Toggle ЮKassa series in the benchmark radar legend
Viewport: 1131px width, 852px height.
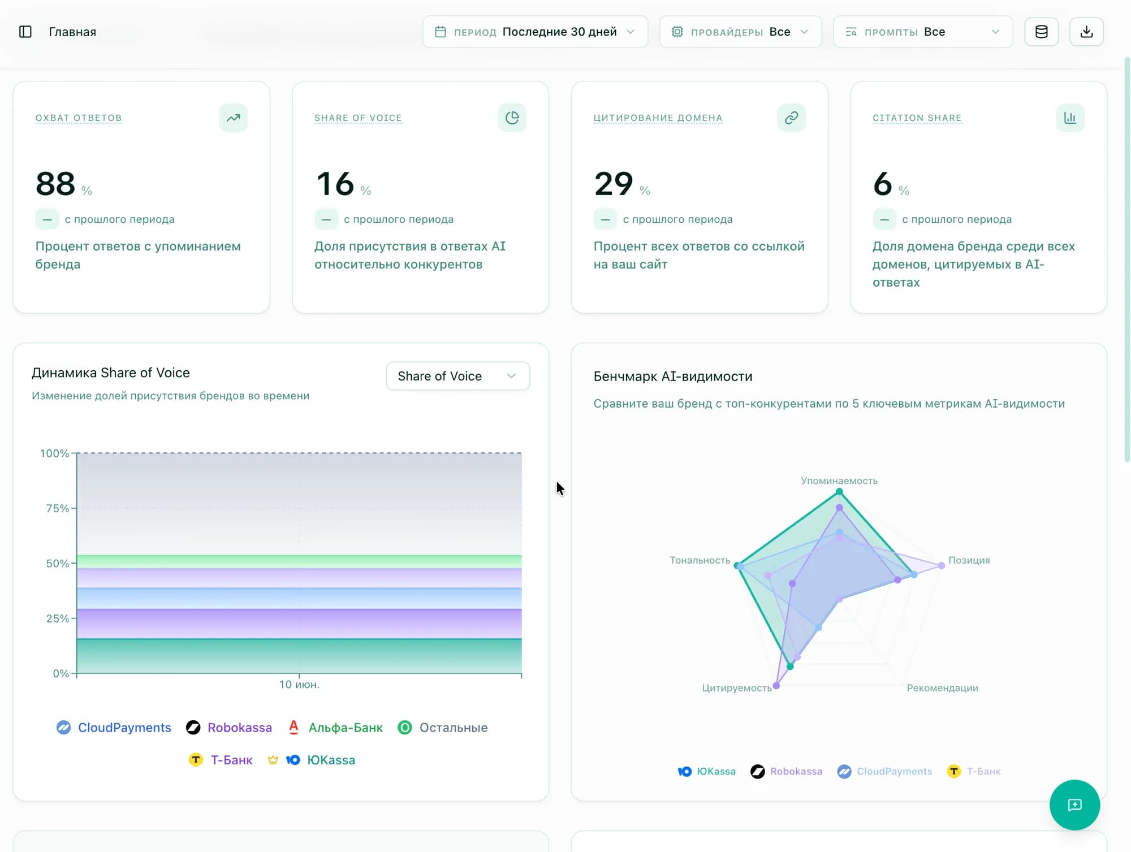point(707,771)
